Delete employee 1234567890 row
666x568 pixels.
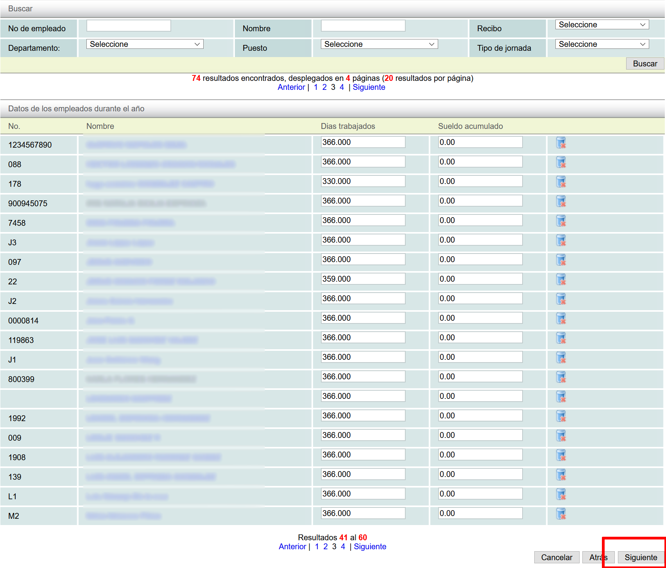tap(561, 143)
